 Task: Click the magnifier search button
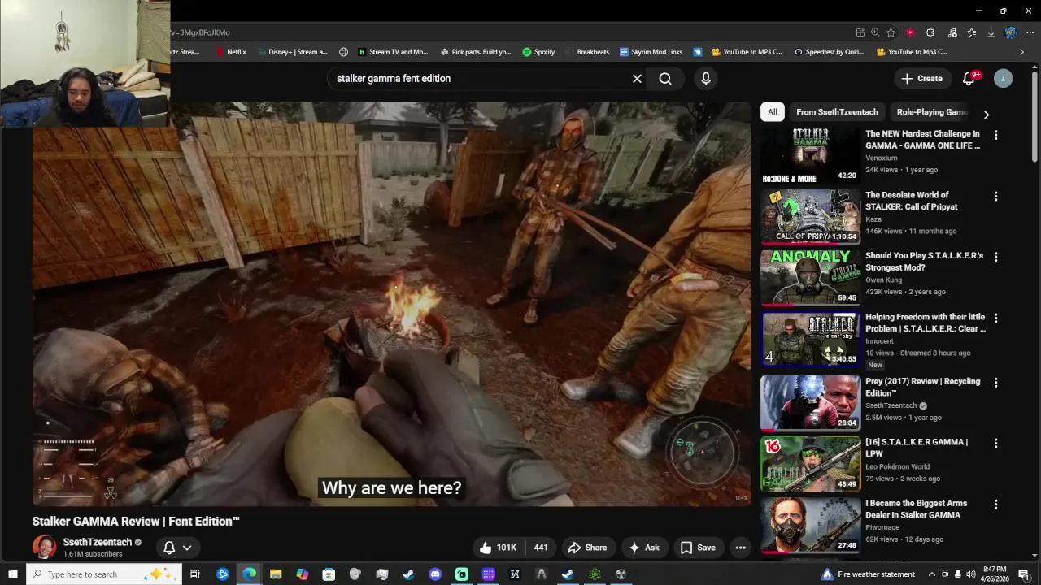point(665,79)
